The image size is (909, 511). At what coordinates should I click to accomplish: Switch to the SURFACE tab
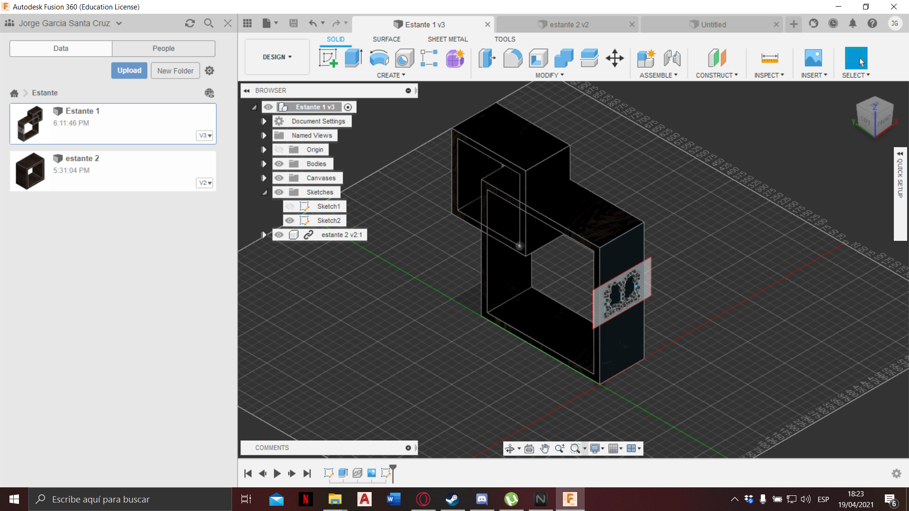(386, 39)
